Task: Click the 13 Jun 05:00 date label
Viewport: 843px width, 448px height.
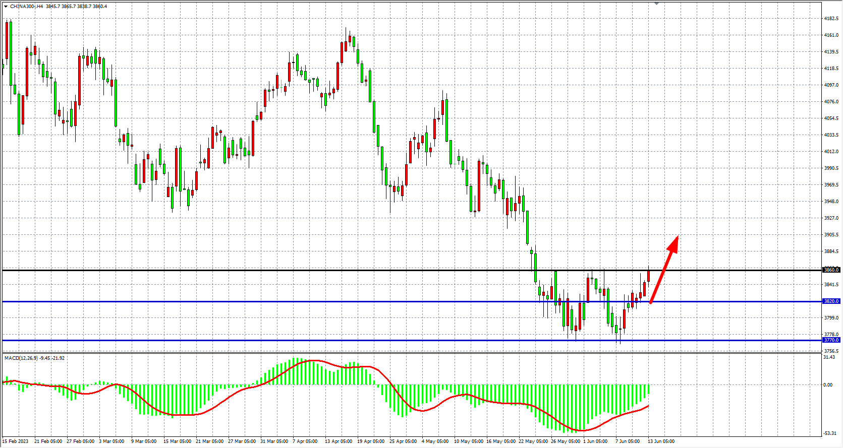Action: click(661, 441)
